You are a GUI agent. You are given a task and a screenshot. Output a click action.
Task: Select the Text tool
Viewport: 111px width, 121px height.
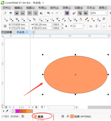[57, 19]
